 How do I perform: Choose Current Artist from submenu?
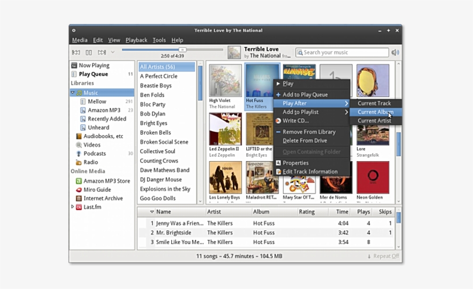(374, 121)
